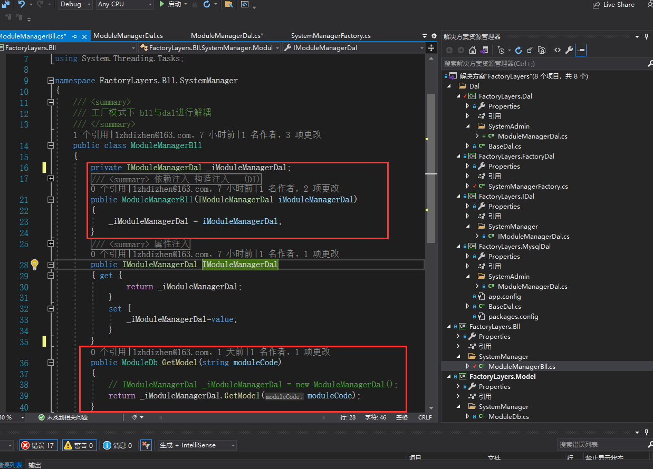Start debugging with the green 启动 button

pyautogui.click(x=170, y=4)
